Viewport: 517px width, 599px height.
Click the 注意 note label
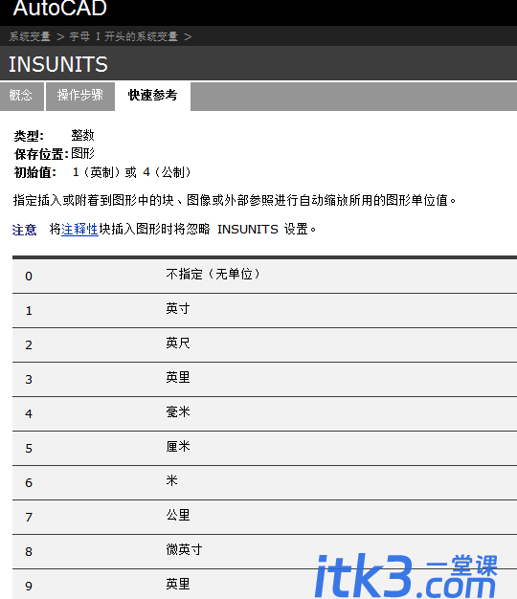(25, 230)
